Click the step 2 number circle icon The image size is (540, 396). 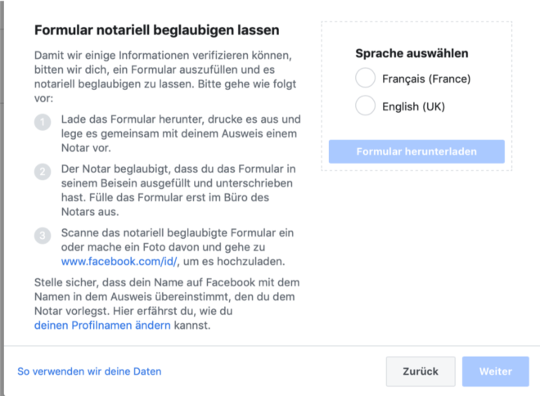coord(43,172)
